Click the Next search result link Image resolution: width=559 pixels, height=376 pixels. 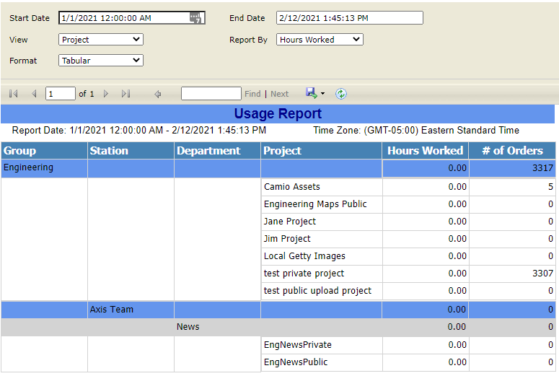point(279,94)
